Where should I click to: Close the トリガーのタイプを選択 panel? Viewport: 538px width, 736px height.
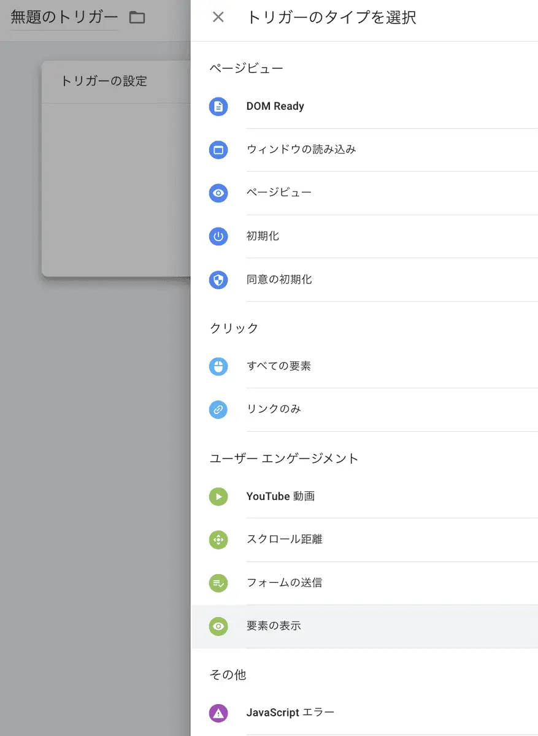pyautogui.click(x=218, y=17)
